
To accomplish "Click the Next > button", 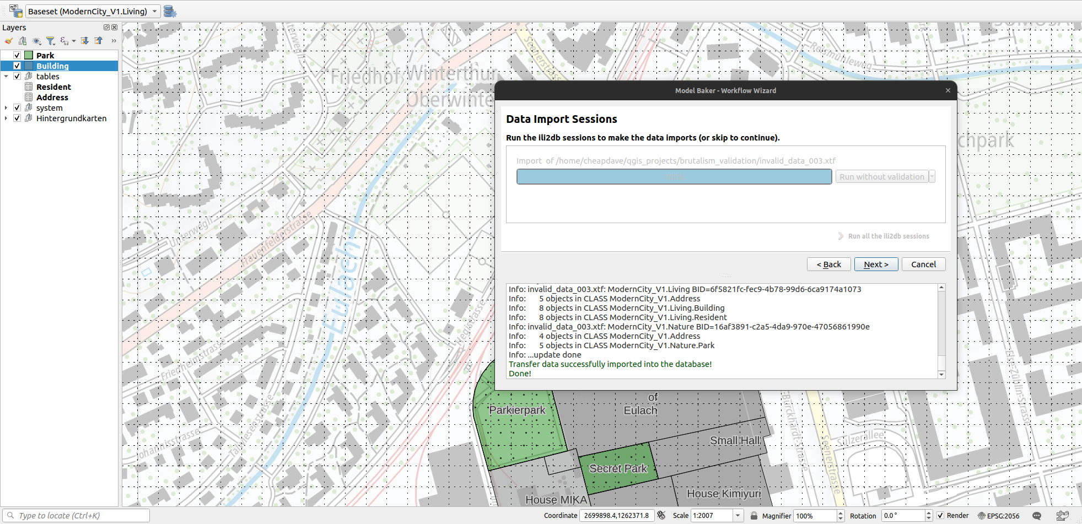I will [875, 264].
